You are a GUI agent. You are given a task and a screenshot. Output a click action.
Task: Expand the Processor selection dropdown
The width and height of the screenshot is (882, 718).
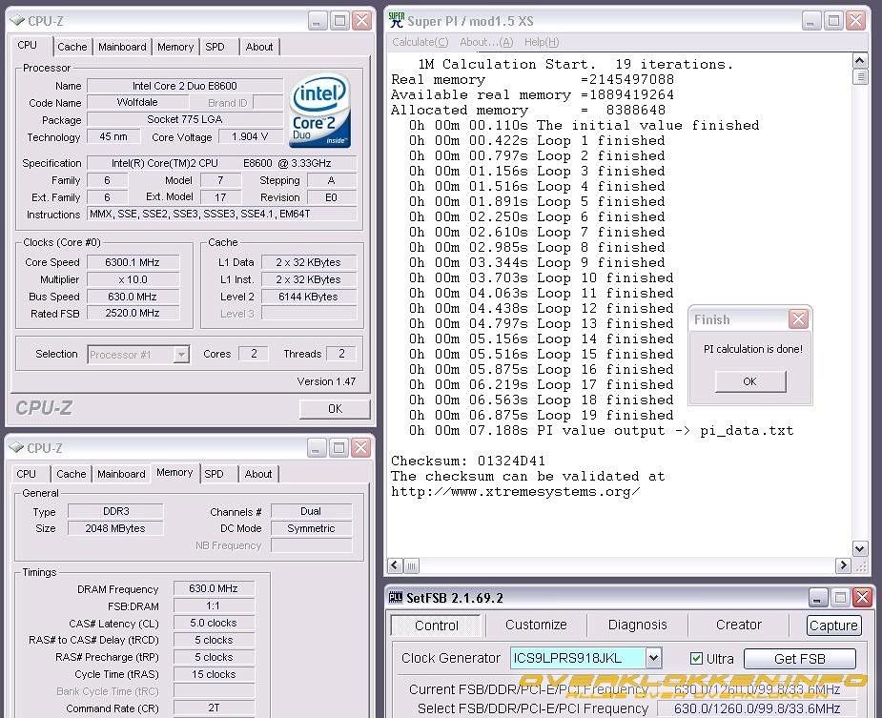pos(181,355)
